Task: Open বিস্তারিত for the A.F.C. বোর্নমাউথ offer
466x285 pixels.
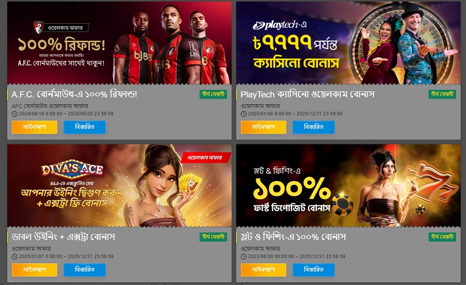Action: 85,127
